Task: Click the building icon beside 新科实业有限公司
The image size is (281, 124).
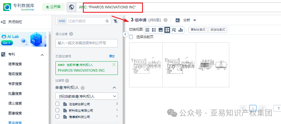Action: [65, 110]
